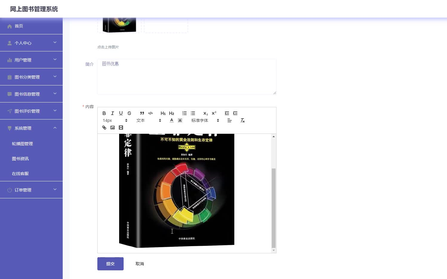Click the empty image upload box

pos(166,25)
